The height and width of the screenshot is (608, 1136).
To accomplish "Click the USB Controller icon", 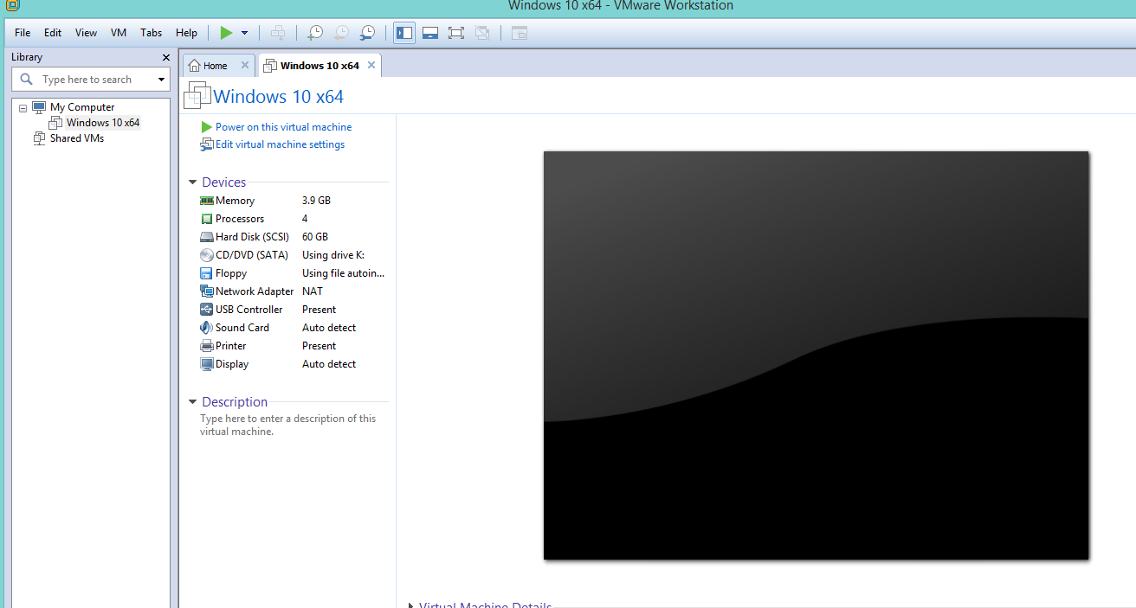I will click(x=206, y=310).
